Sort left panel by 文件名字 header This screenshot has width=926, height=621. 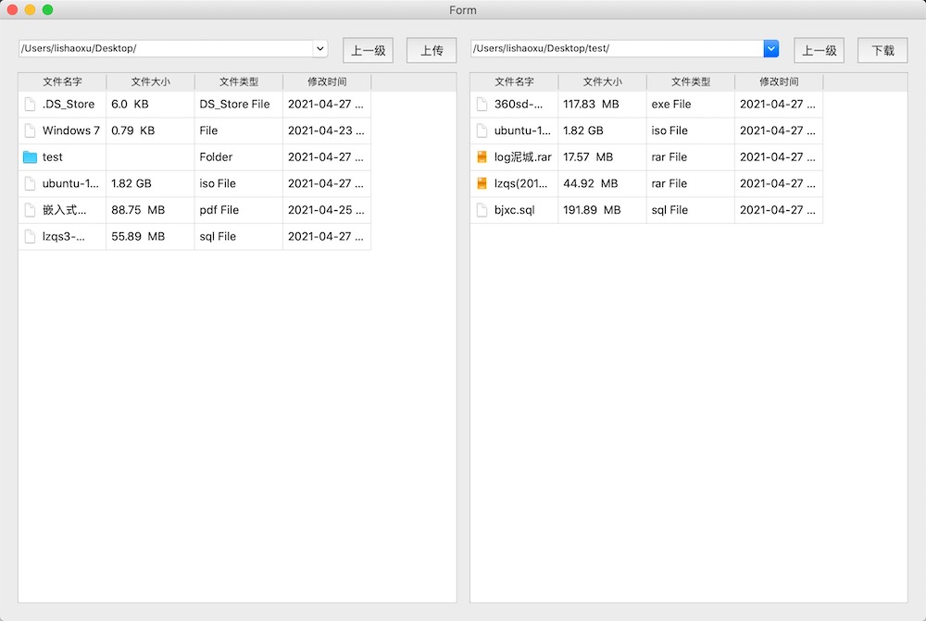[62, 82]
